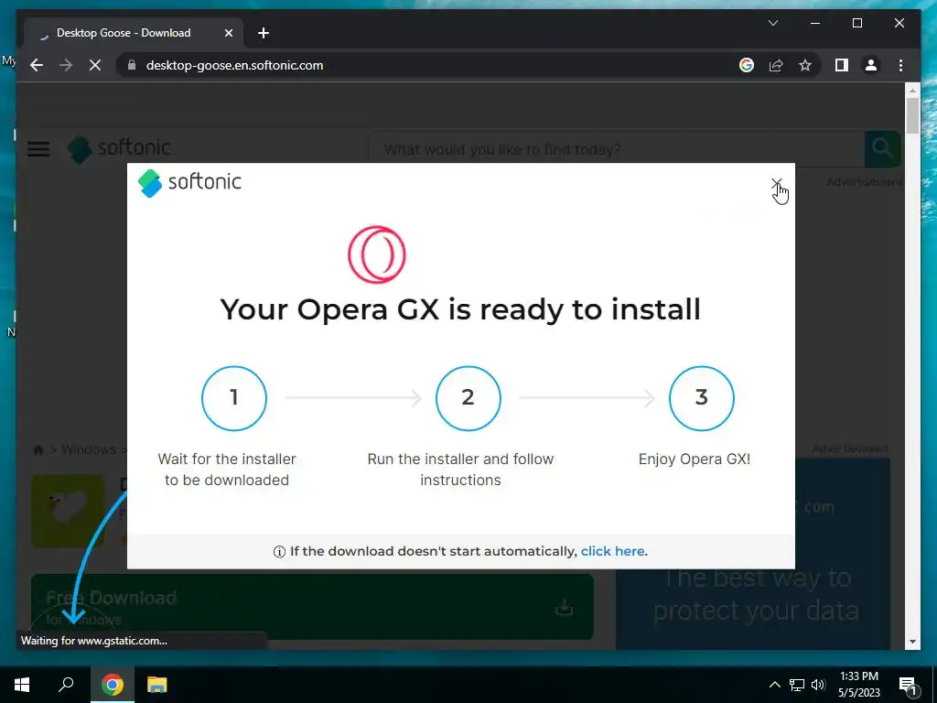The image size is (937, 703).
Task: Show hidden system tray icons
Action: click(774, 685)
